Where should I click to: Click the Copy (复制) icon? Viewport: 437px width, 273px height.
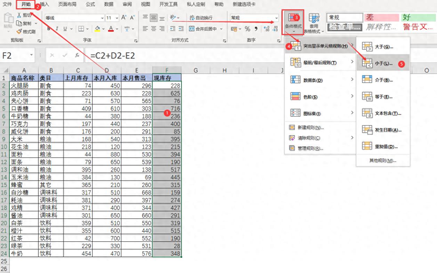pos(19,23)
